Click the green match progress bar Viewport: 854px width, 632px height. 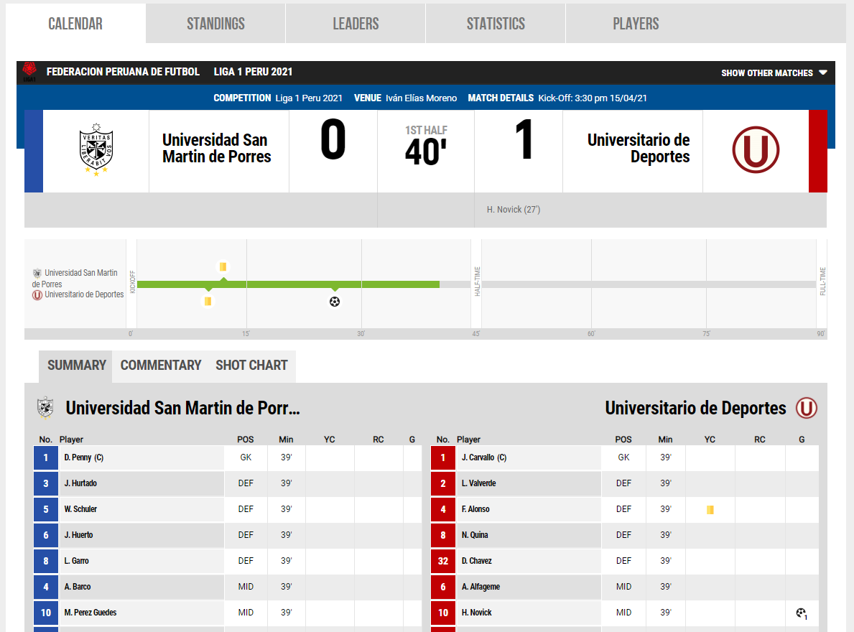[288, 284]
